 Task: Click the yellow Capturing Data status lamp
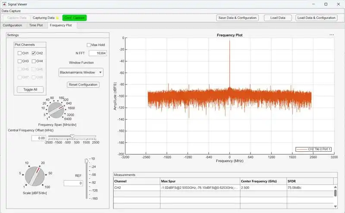tap(57, 18)
